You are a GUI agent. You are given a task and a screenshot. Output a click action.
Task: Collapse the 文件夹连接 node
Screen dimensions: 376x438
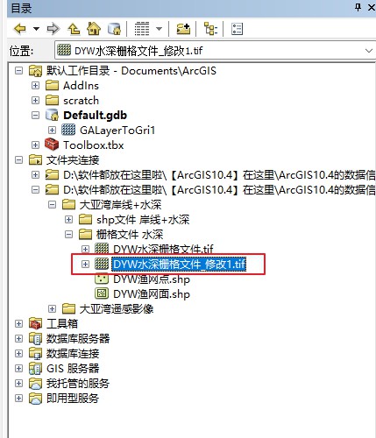(18, 159)
